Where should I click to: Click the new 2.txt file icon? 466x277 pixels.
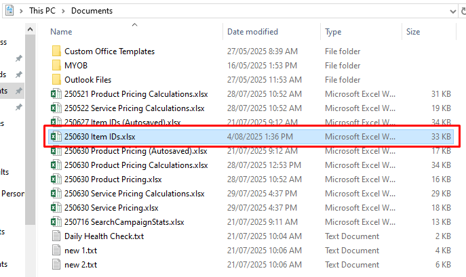point(56,265)
